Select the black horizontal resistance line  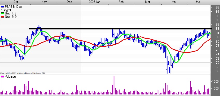(x=120, y=29)
